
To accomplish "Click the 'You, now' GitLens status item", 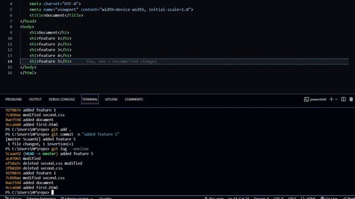I will pos(214,198).
